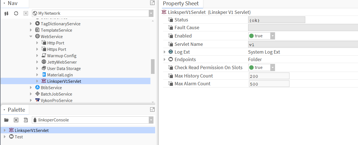This screenshot has width=358, height=145.
Task: Maximize the Palette panel using corner icon
Action: point(152,110)
